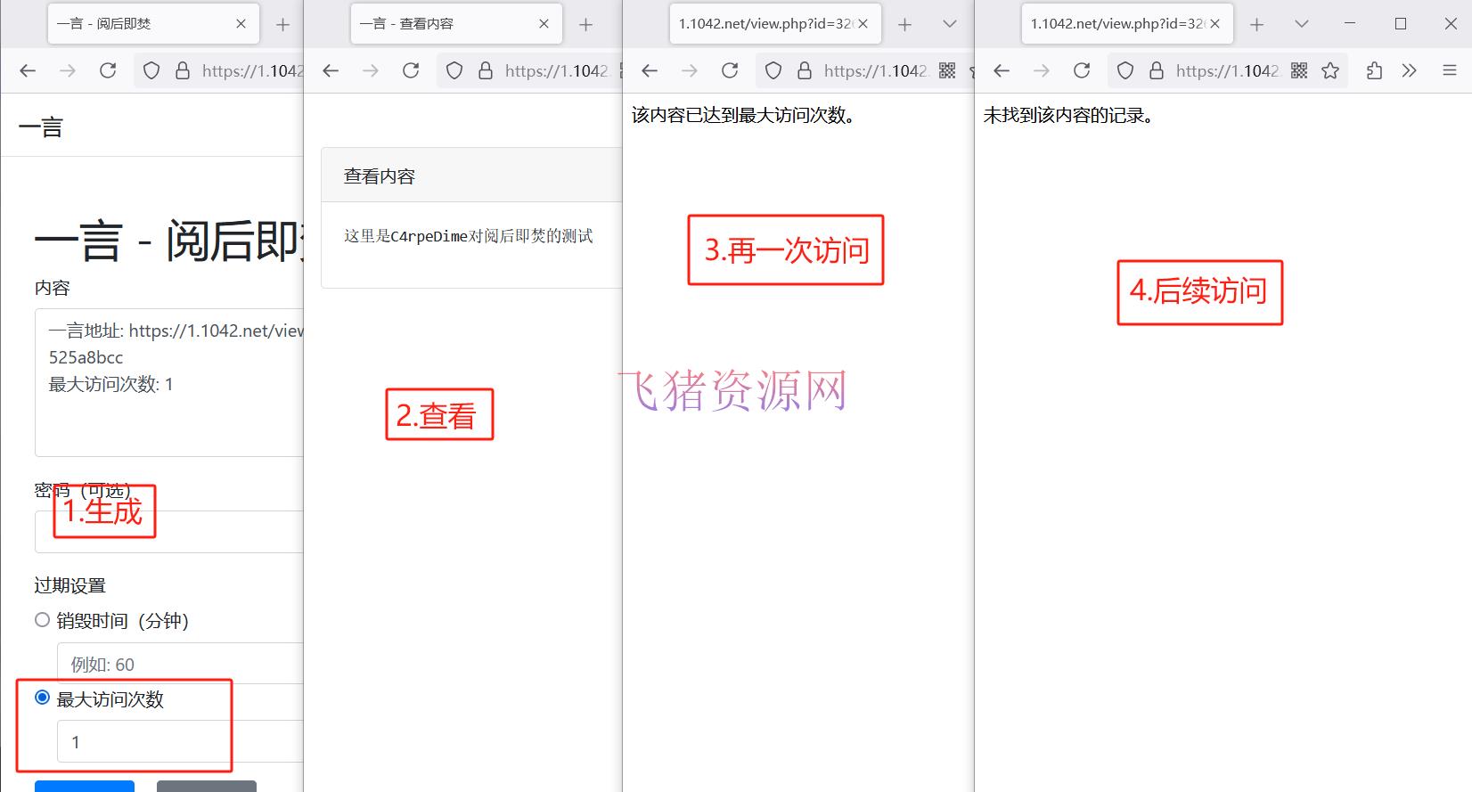Open shield tracking protection in 阅后即焚 window
Screen dimensions: 1472x792
[151, 70]
